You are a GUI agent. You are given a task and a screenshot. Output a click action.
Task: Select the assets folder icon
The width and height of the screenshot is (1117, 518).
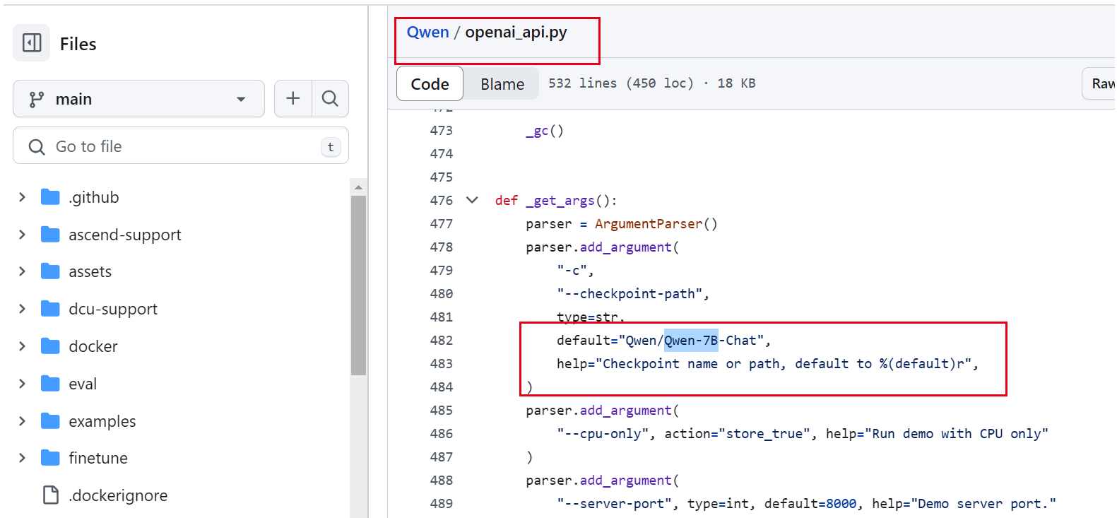click(50, 271)
